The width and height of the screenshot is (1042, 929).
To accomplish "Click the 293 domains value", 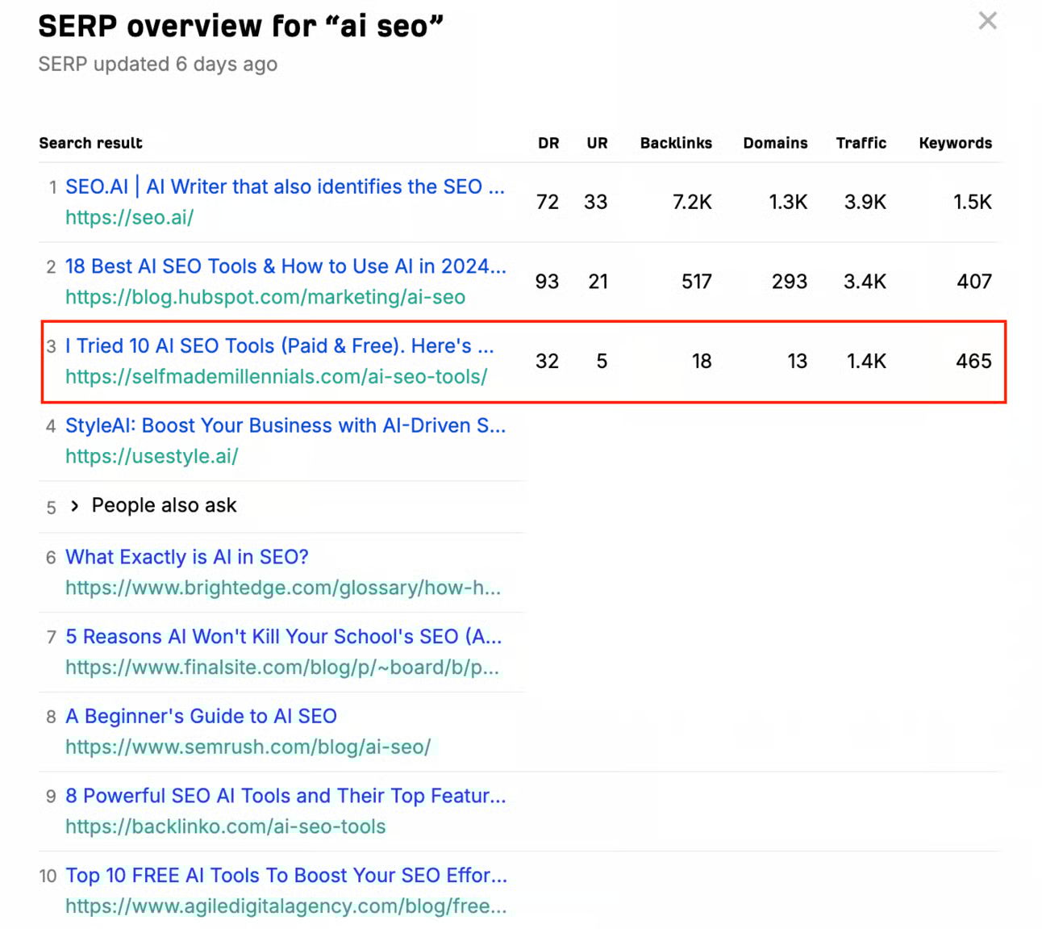I will [790, 282].
